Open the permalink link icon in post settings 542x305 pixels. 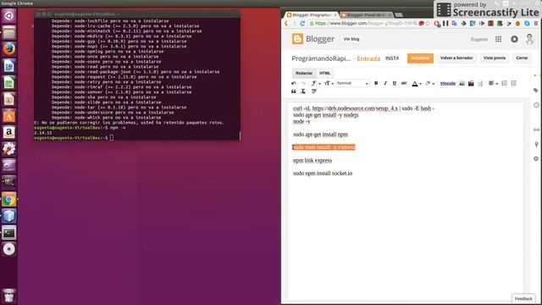tap(536, 130)
